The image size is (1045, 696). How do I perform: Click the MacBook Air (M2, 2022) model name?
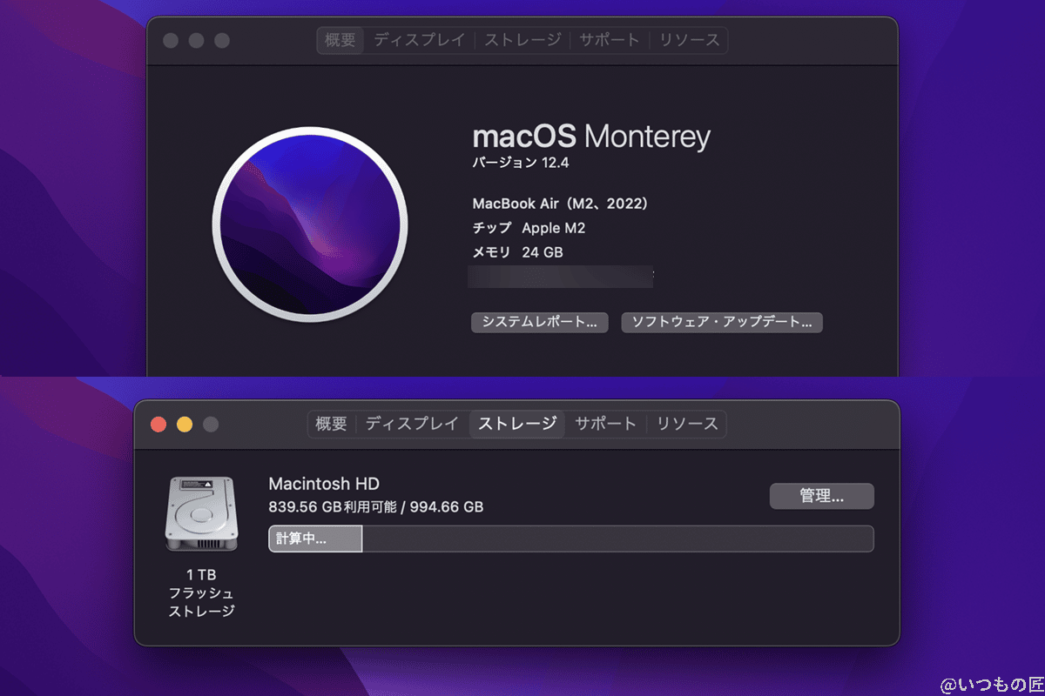point(563,203)
